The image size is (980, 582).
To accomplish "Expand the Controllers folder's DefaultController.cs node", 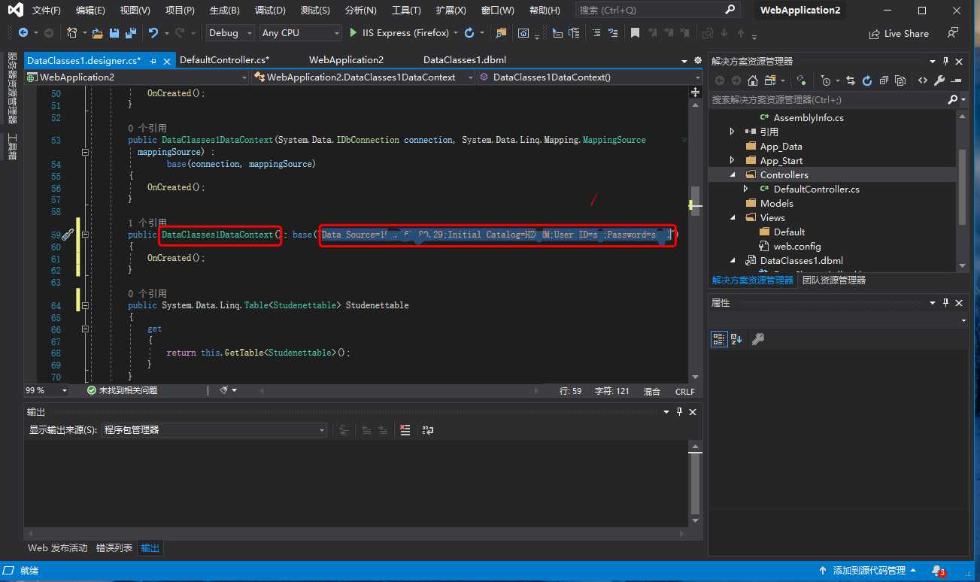I will click(745, 189).
